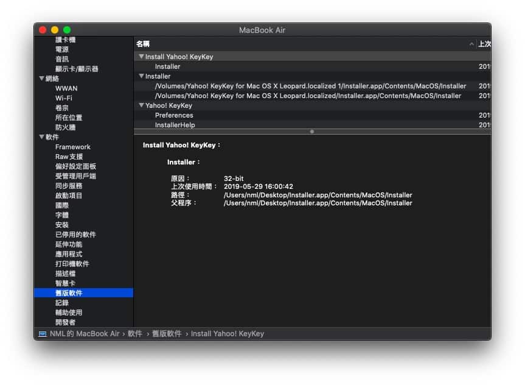Select 字體 in the sidebar
The width and height of the screenshot is (525, 385).
[62, 214]
